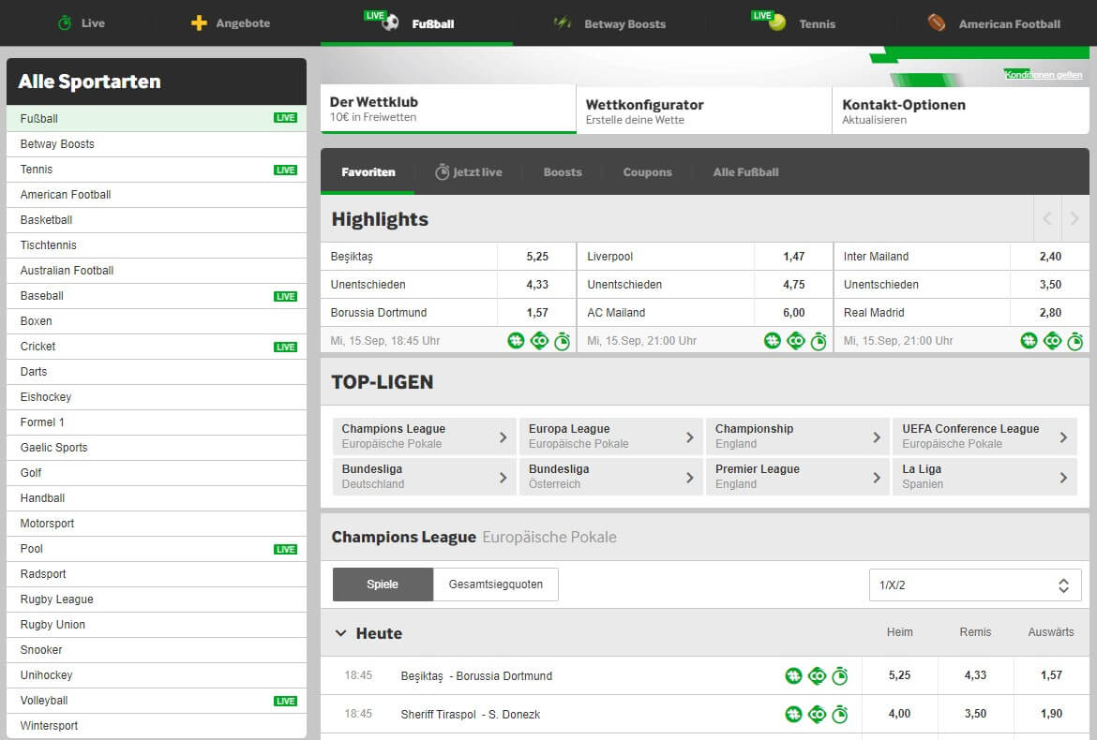The image size is (1097, 740).
Task: Open Bundesliga Österreich league tile
Action: pyautogui.click(x=610, y=477)
